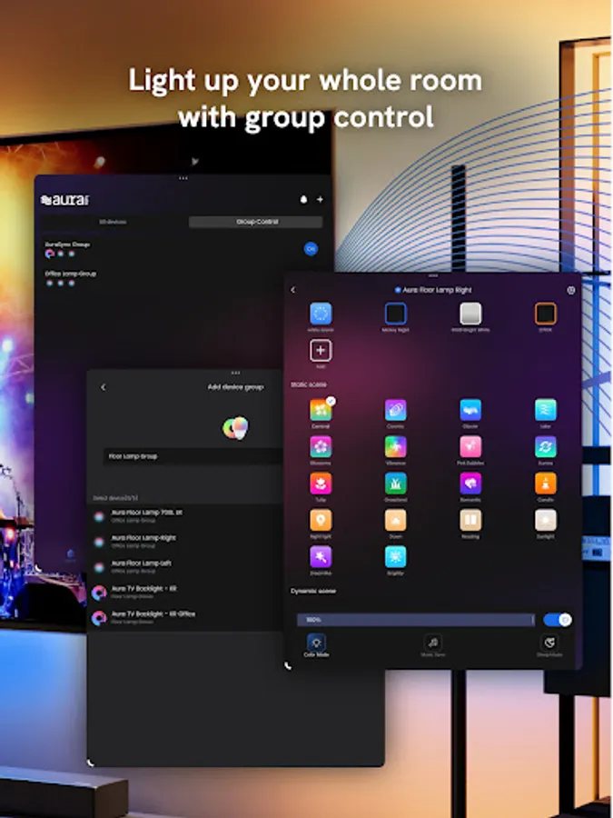Select the Grassland scene icon
The width and height of the screenshot is (613, 818).
[395, 484]
